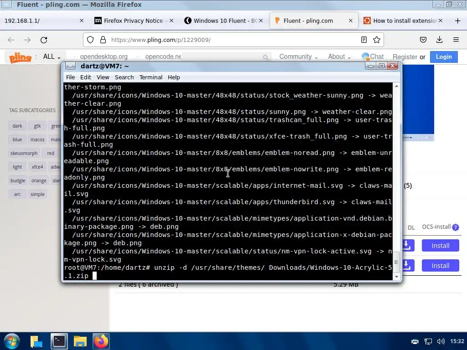Open the Pocket save icon

pos(423,40)
